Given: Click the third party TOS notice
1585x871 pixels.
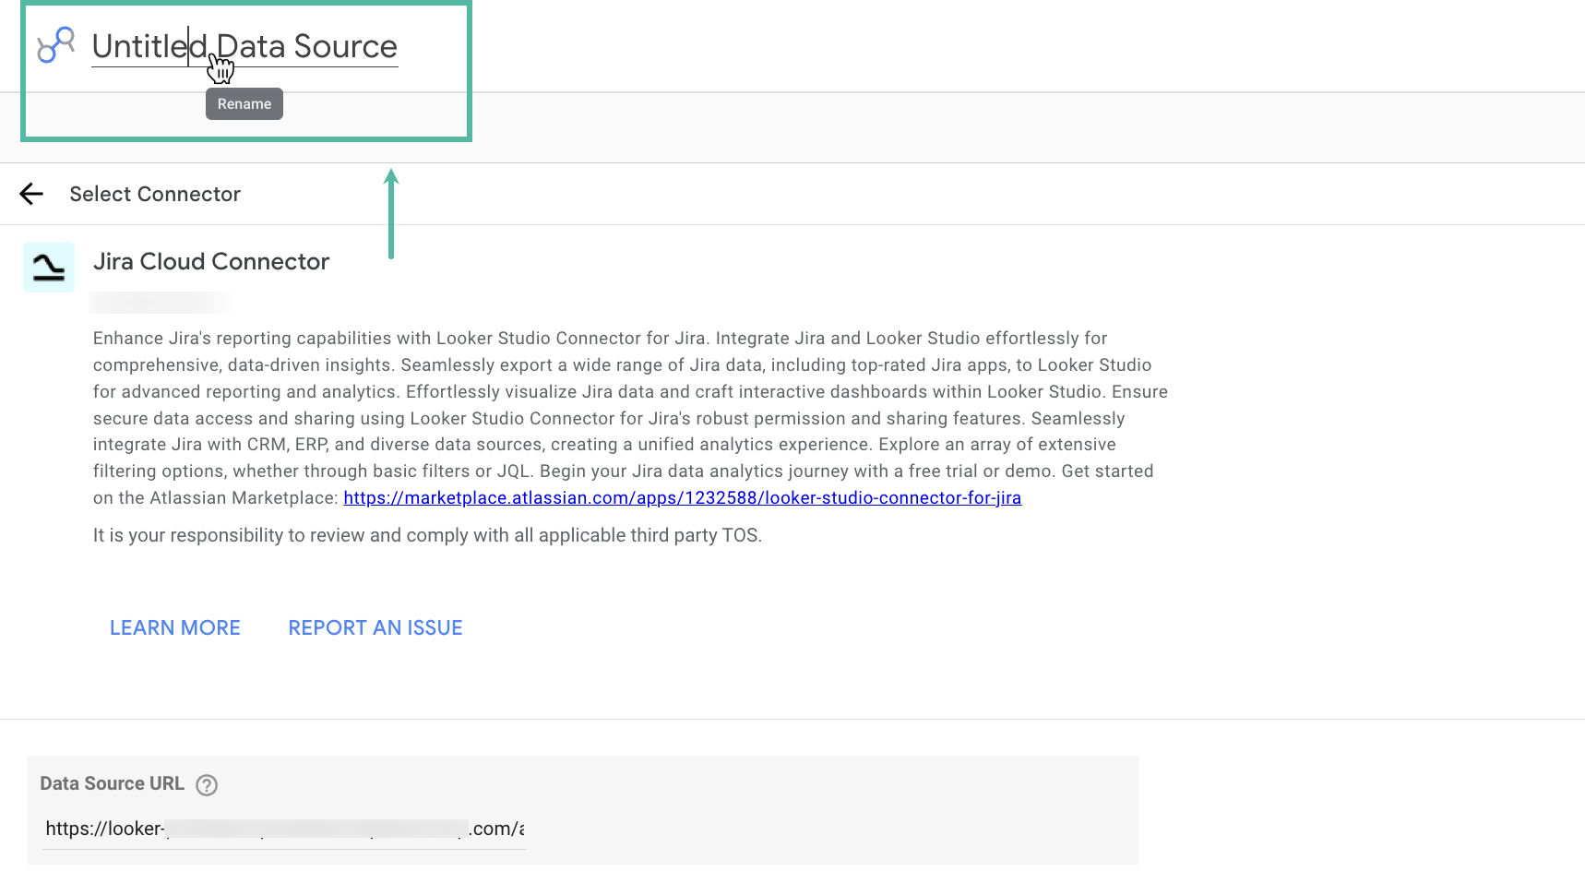Looking at the screenshot, I should pyautogui.click(x=427, y=535).
